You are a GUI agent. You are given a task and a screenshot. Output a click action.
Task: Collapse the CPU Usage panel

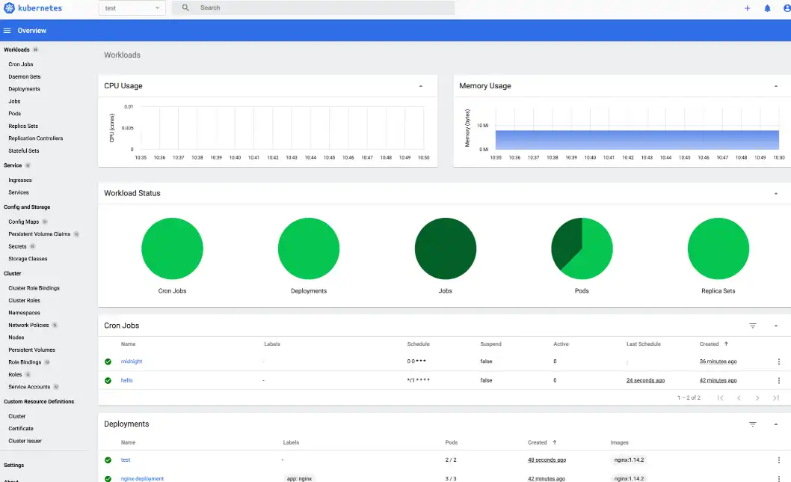point(421,85)
